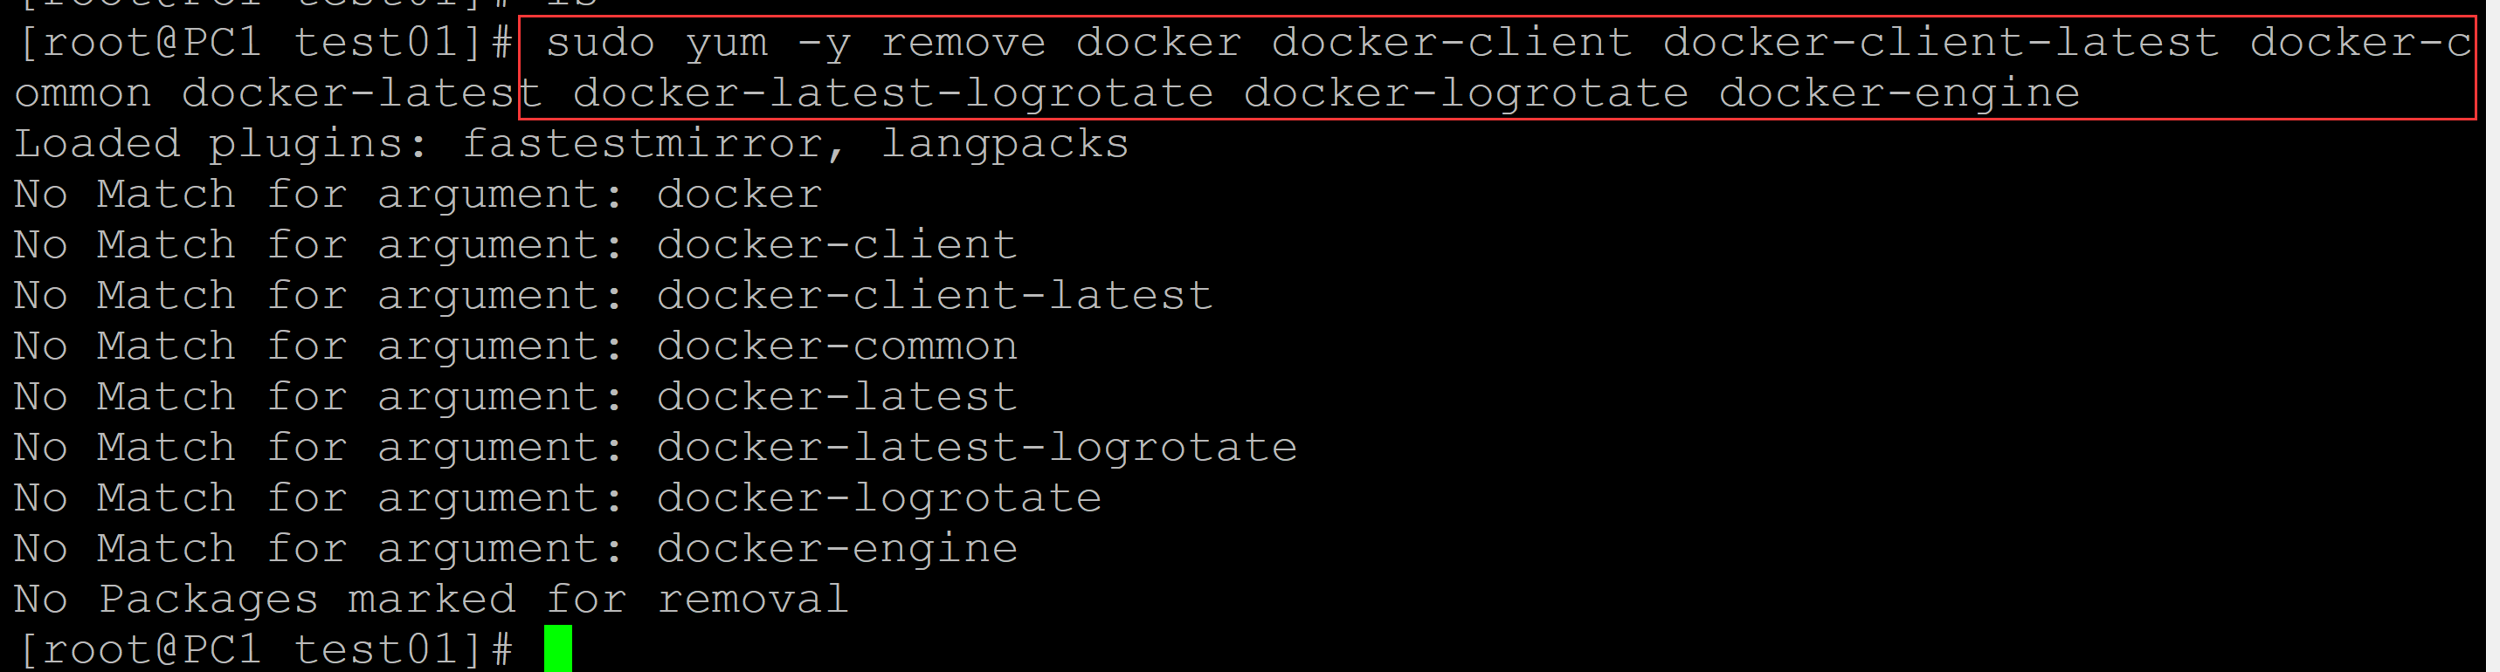Image resolution: width=2500 pixels, height=672 pixels.
Task: Click docker-latest-logrotate inside the red highlighted command
Action: [893, 94]
